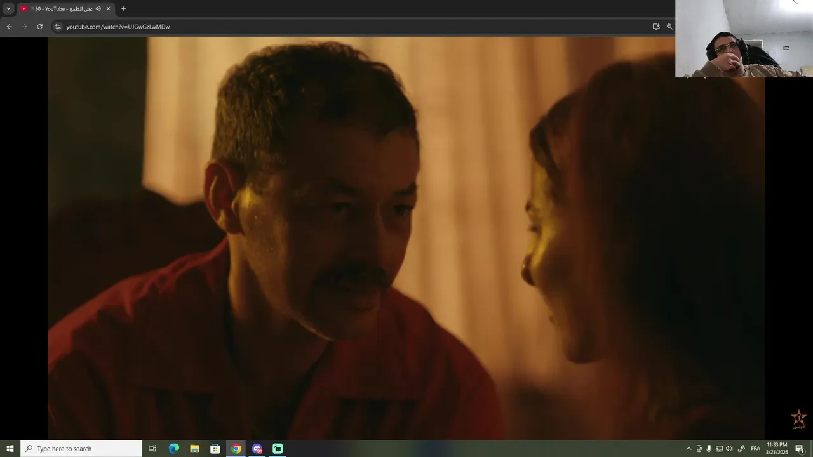Go back to the previous page
813x457 pixels.
pyautogui.click(x=9, y=27)
